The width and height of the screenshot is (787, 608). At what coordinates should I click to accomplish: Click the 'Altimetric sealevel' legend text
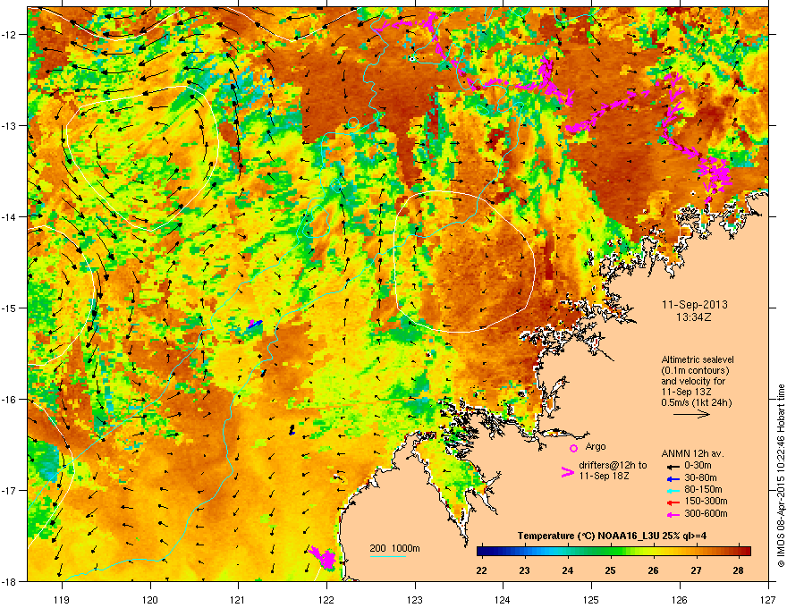click(x=698, y=359)
